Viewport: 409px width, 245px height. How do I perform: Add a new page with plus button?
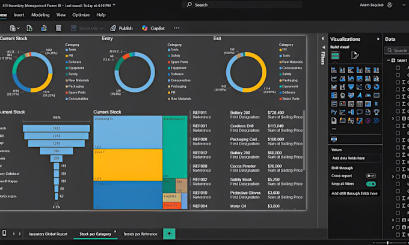(169, 234)
